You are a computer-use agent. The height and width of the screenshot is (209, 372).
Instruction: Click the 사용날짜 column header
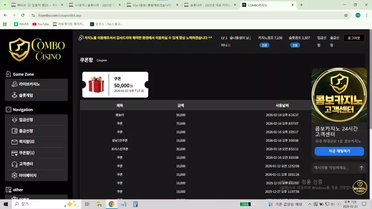click(282, 105)
